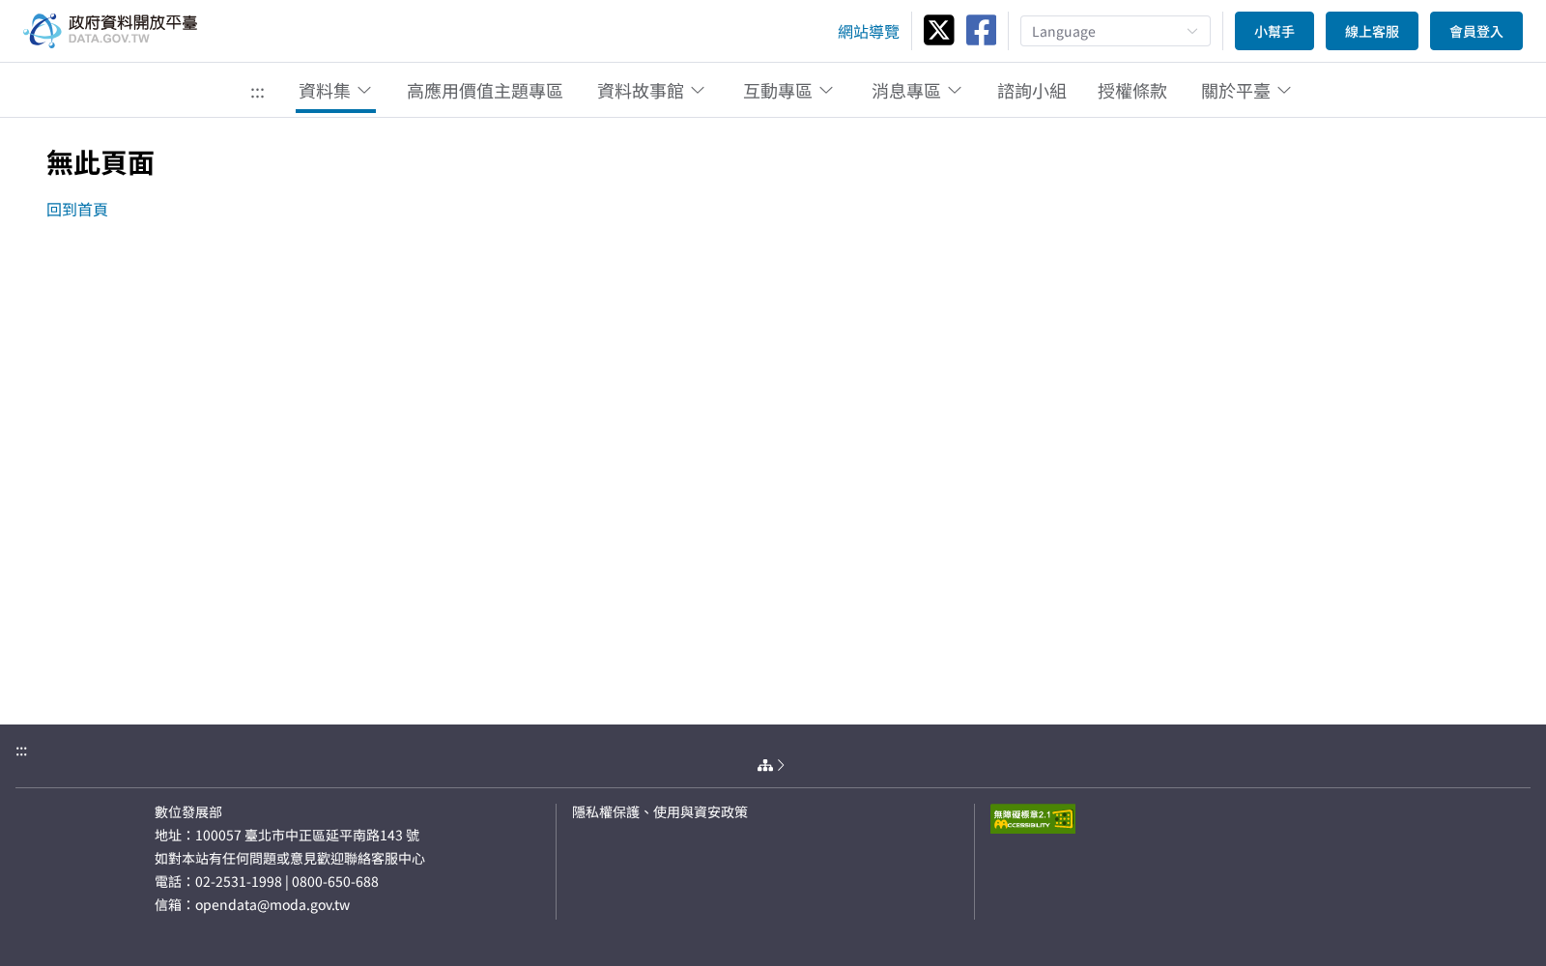
Task: Open 隱私權保護、使用與資安政策 link
Action: pos(660,812)
